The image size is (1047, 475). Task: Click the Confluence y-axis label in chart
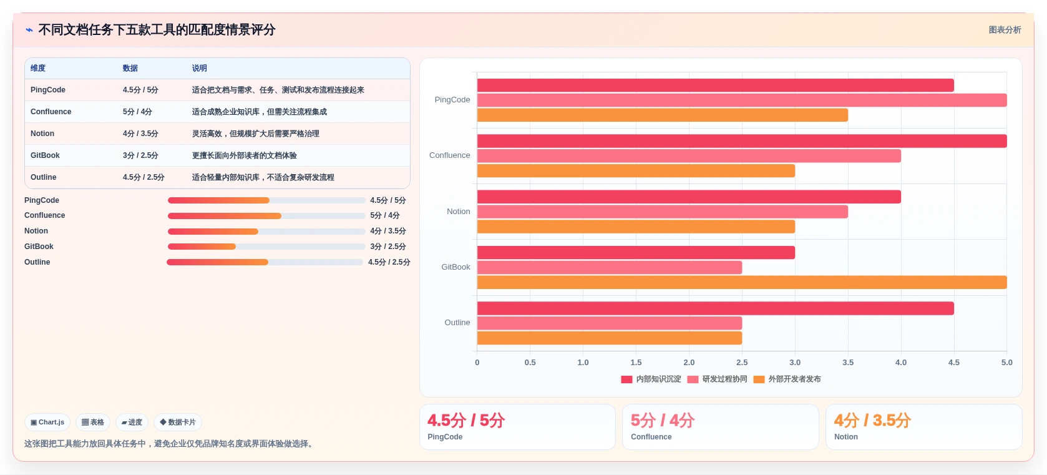point(450,155)
